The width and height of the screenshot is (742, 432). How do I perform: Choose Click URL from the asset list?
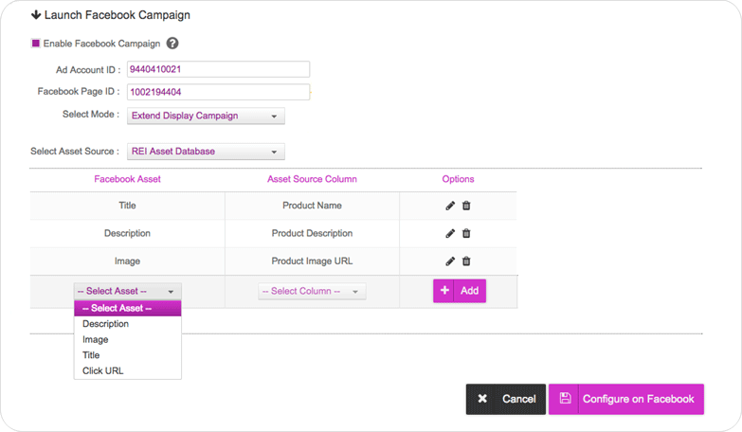click(x=102, y=370)
